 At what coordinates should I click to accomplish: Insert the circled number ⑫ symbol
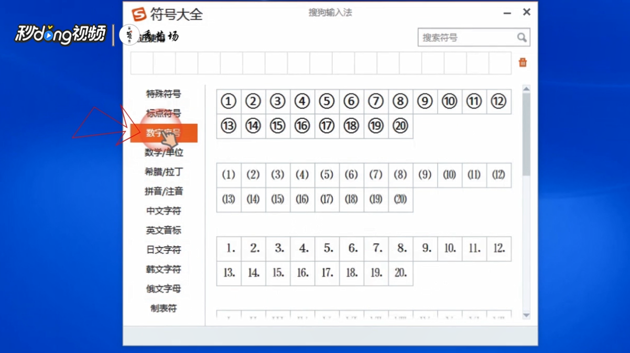[x=499, y=101]
